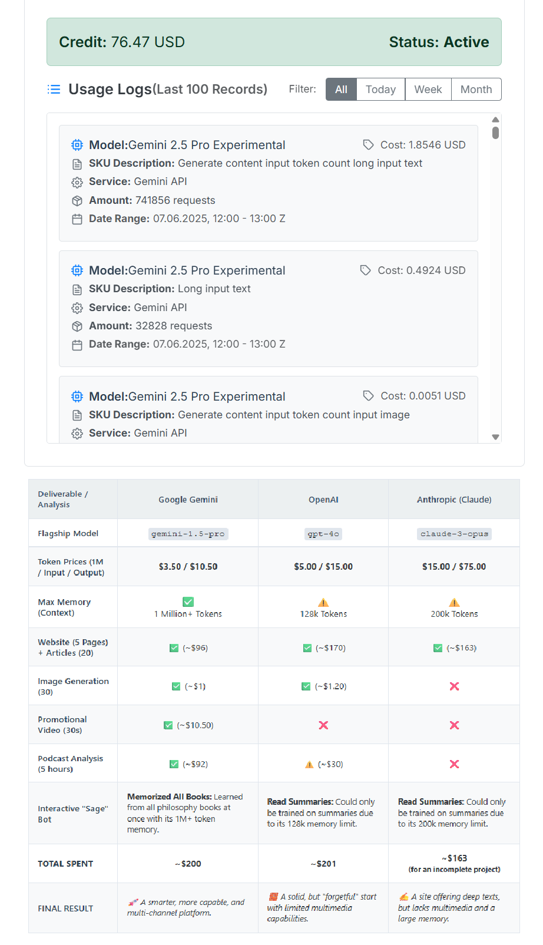The image size is (543, 945).
Task: Click the calendar icon in the second log
Action: 77,345
